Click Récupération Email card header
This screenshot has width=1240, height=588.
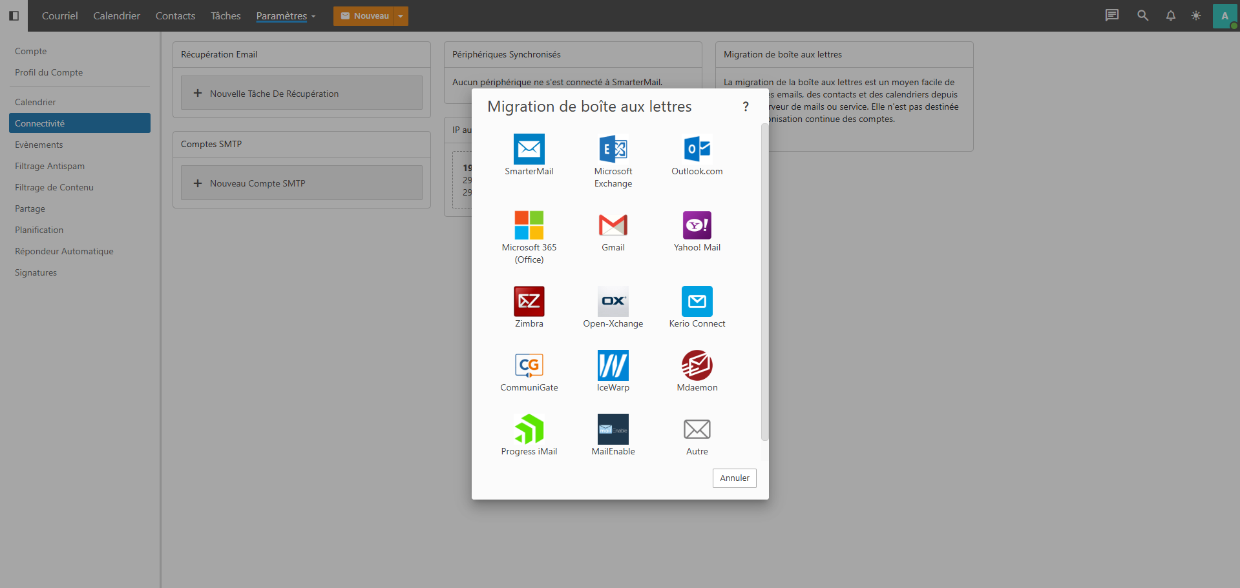click(x=301, y=55)
